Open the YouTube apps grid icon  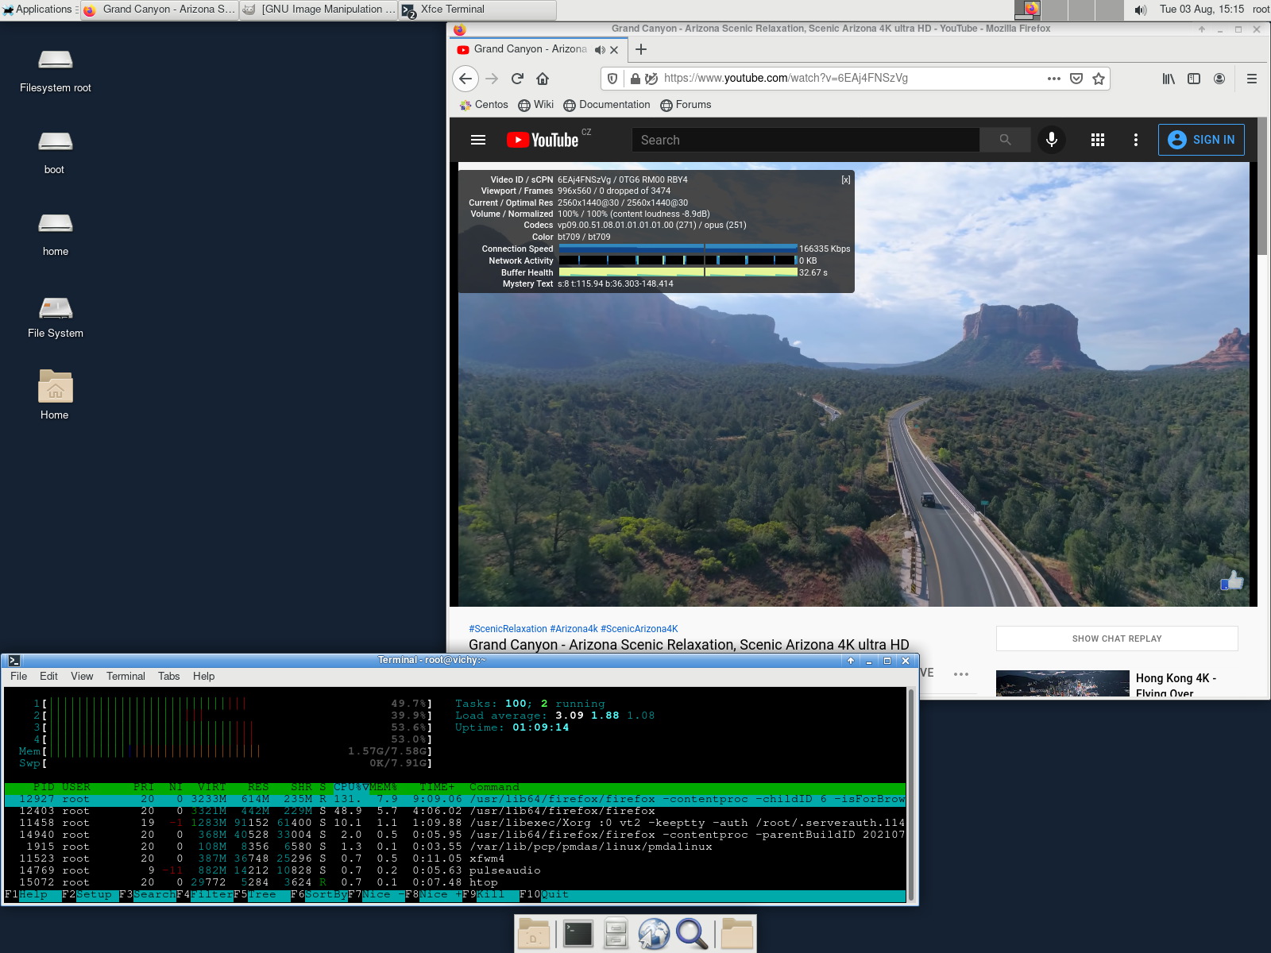1098,140
